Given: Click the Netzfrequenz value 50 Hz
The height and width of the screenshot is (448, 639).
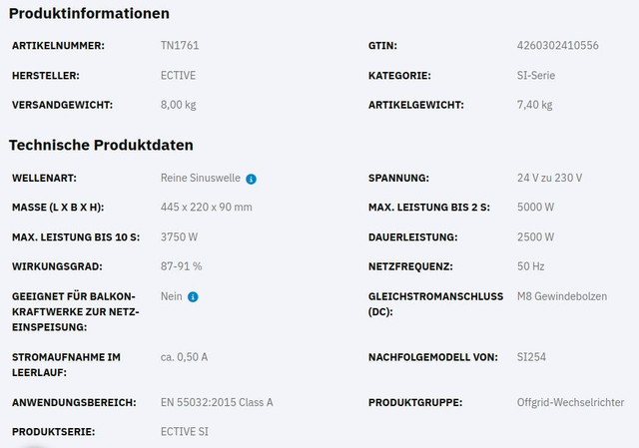Looking at the screenshot, I should (x=530, y=266).
